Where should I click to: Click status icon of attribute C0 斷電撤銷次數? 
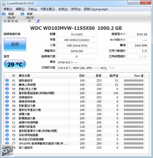click(7, 118)
